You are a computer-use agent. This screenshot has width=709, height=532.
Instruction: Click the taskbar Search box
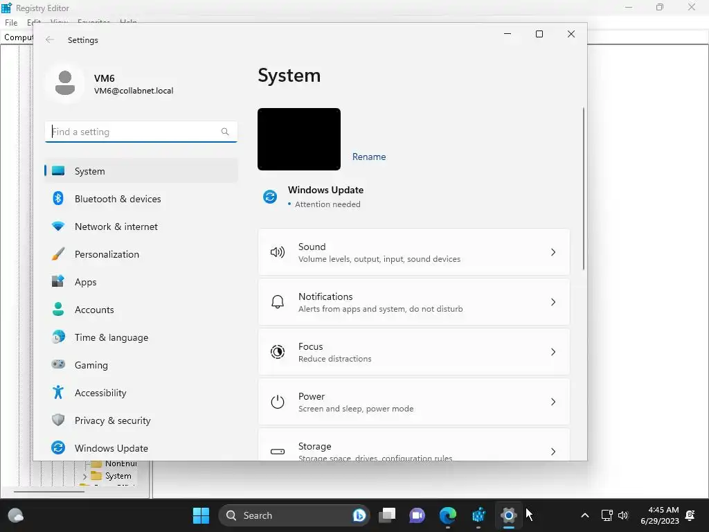294,515
